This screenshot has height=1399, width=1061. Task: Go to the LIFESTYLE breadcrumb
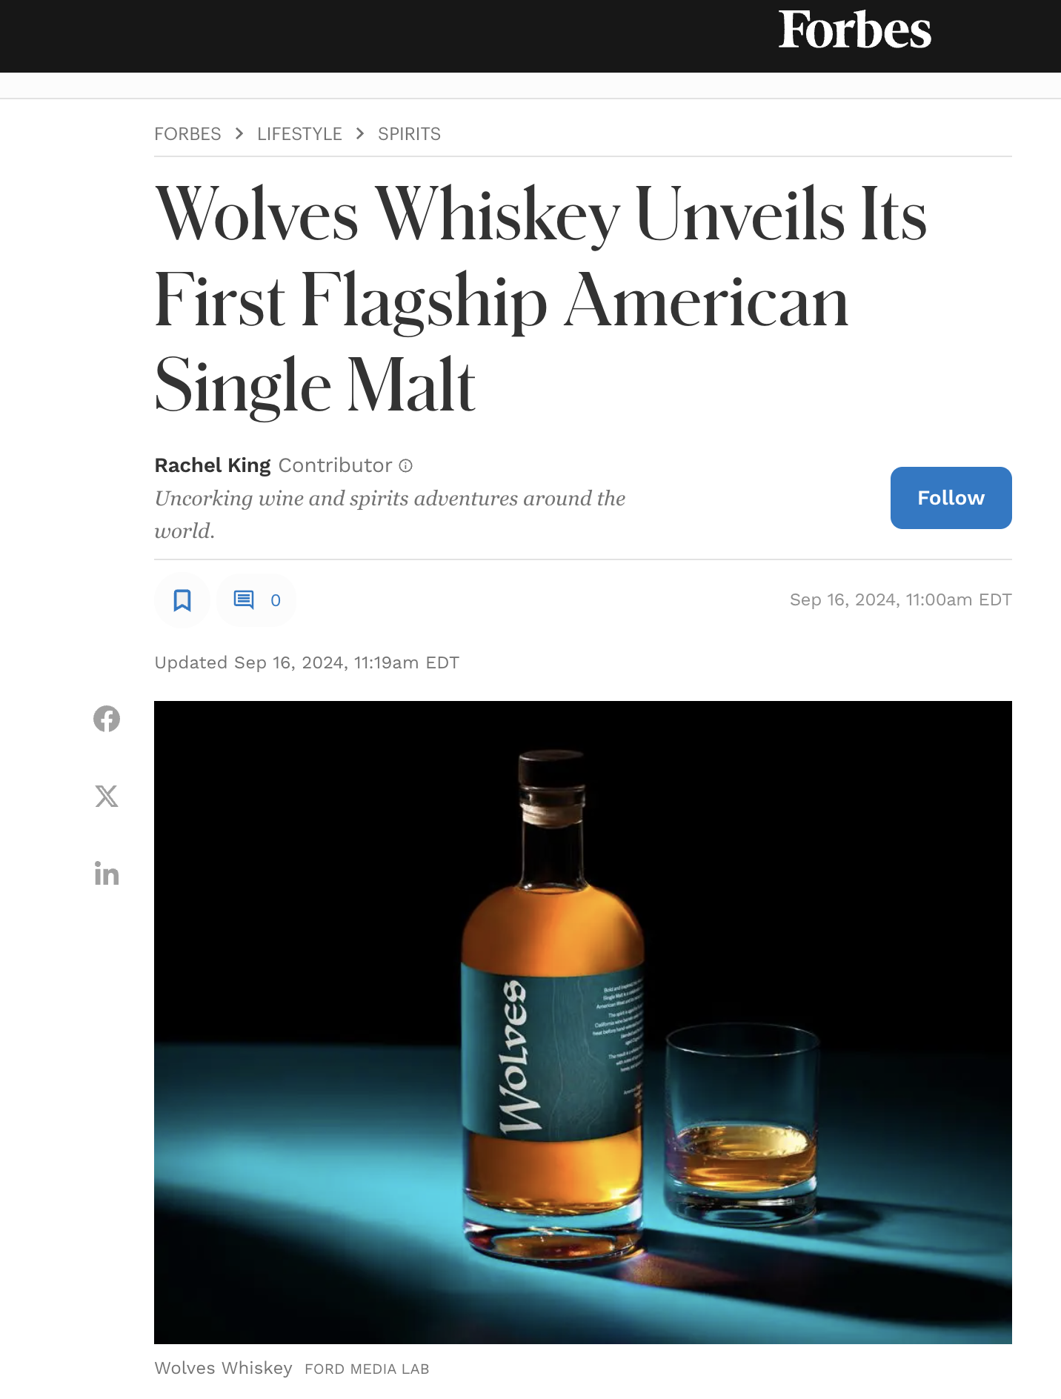[x=299, y=134]
